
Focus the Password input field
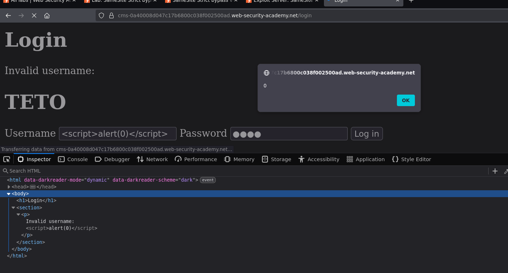(x=289, y=134)
